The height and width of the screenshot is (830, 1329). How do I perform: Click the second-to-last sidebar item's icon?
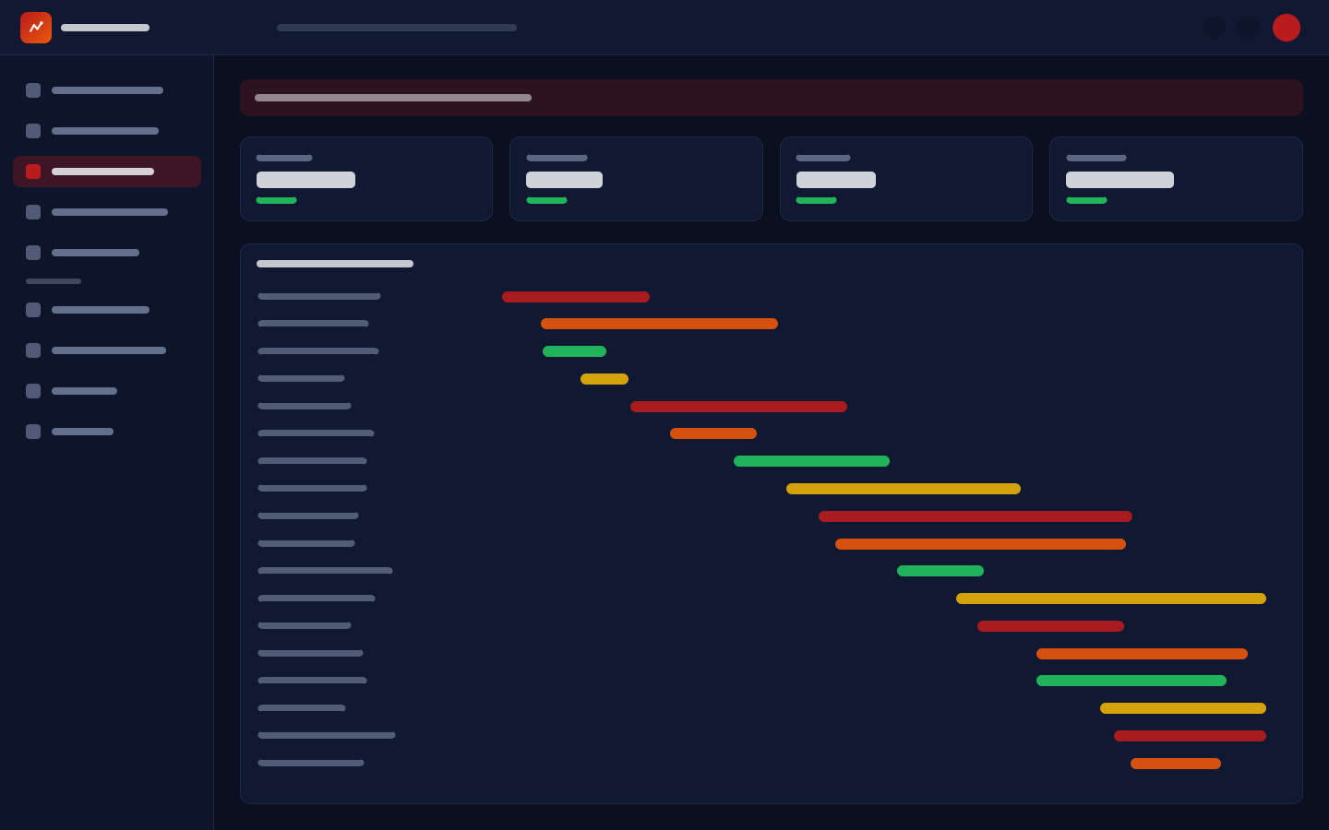coord(33,391)
